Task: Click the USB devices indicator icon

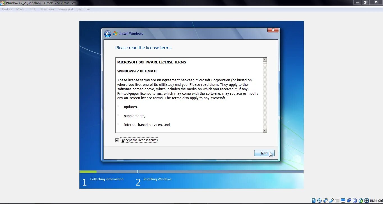Action: (x=331, y=201)
